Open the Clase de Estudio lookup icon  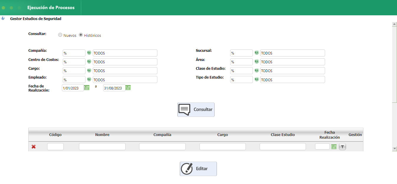click(x=256, y=71)
